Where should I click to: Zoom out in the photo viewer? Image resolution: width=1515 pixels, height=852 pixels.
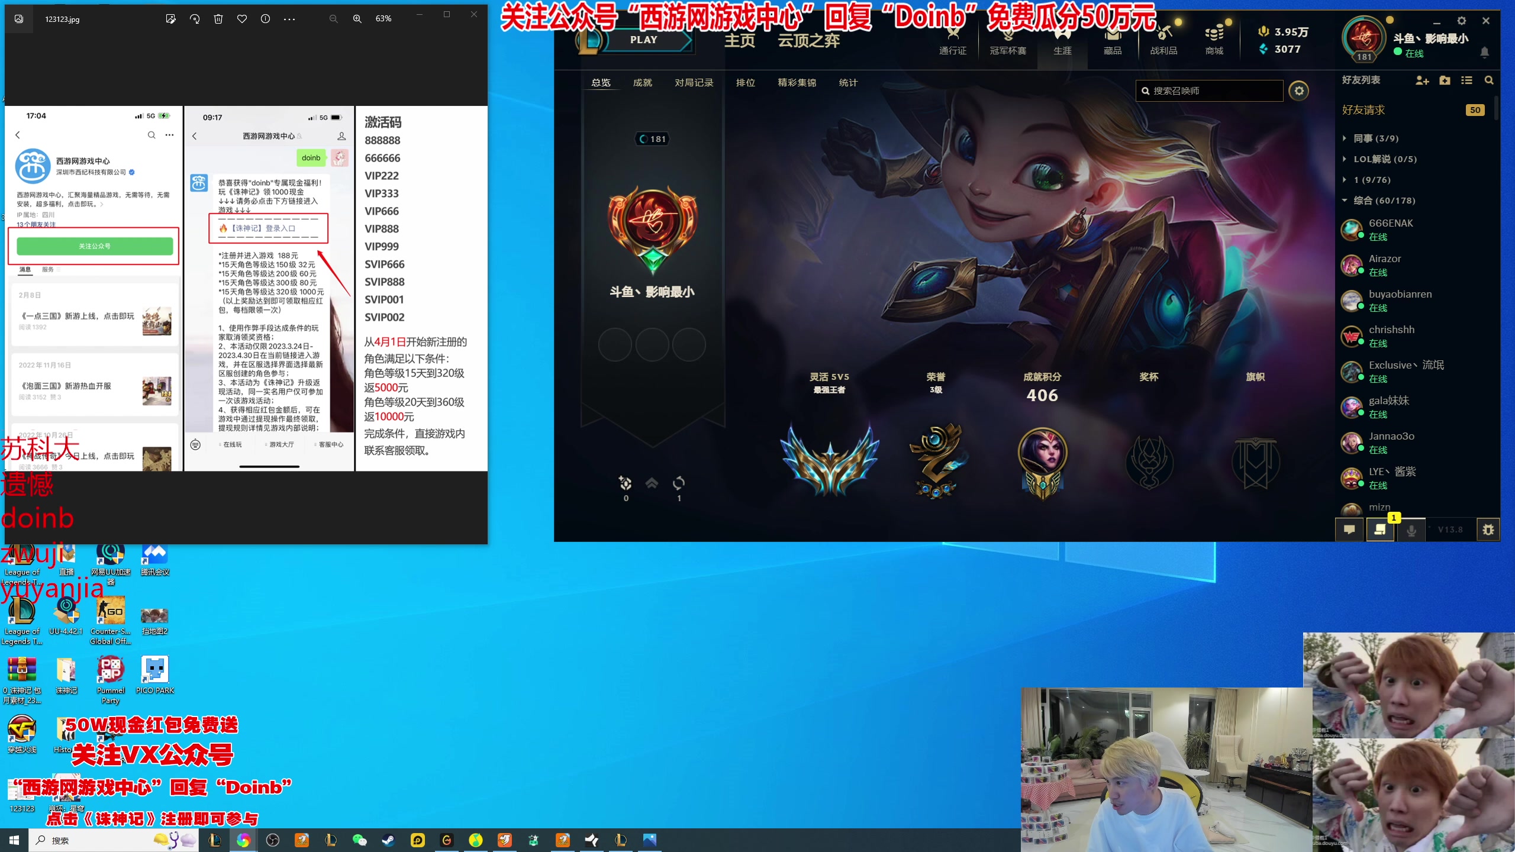[x=334, y=19]
